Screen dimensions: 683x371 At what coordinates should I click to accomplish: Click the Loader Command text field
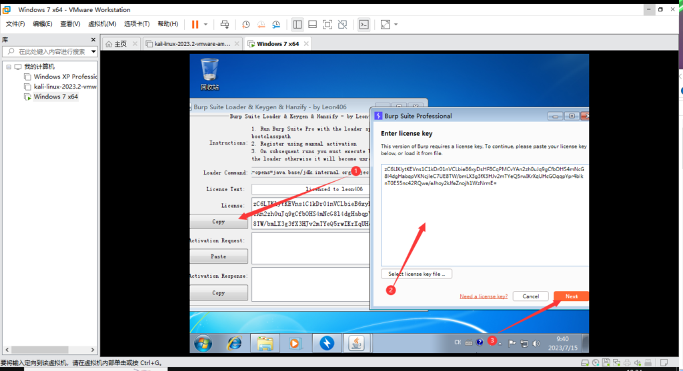click(311, 173)
